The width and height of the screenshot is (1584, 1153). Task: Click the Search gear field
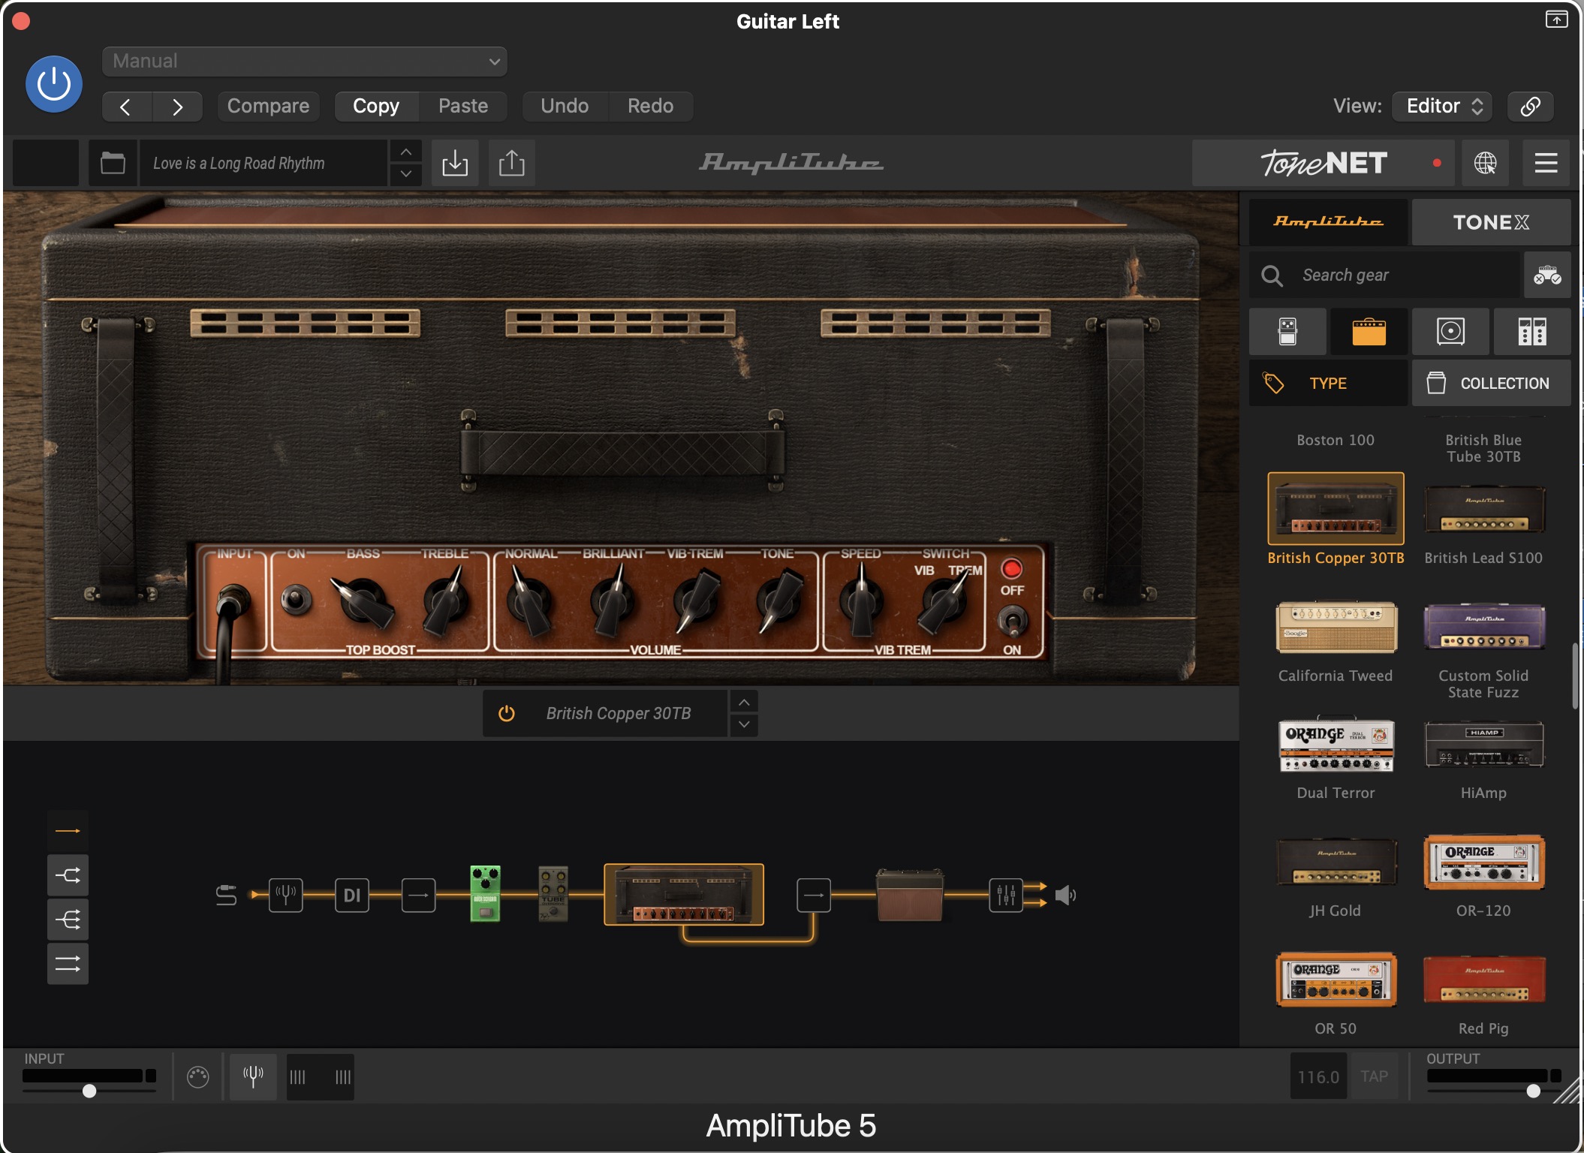1385,275
